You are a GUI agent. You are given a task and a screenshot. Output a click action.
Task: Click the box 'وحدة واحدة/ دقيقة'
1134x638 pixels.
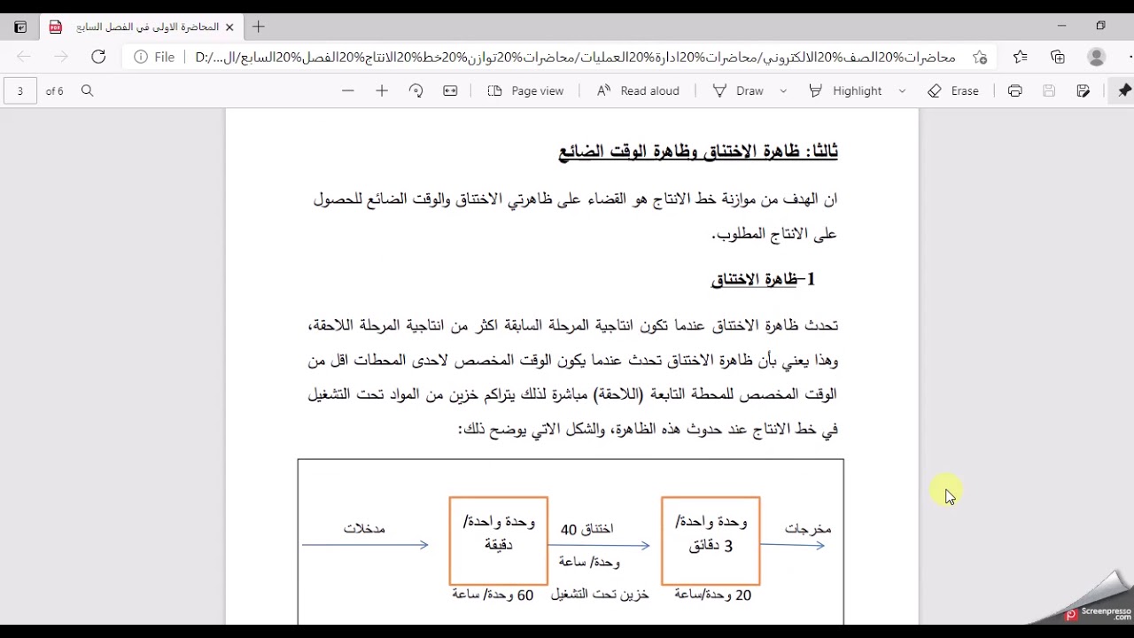tap(499, 541)
